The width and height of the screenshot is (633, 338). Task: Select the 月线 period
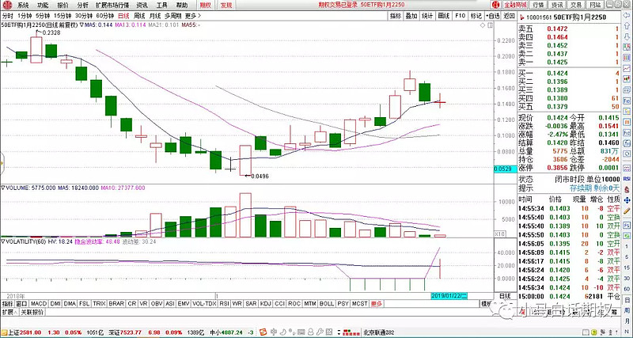pos(155,16)
